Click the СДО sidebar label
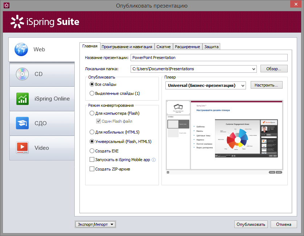Viewport: 304px width, 236px height. (41, 123)
